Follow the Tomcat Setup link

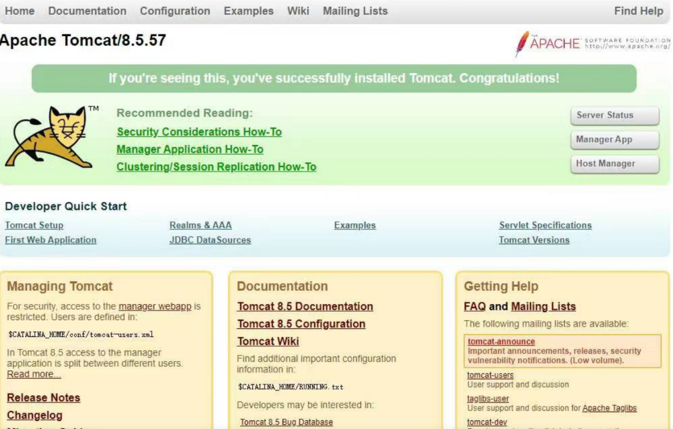point(34,225)
